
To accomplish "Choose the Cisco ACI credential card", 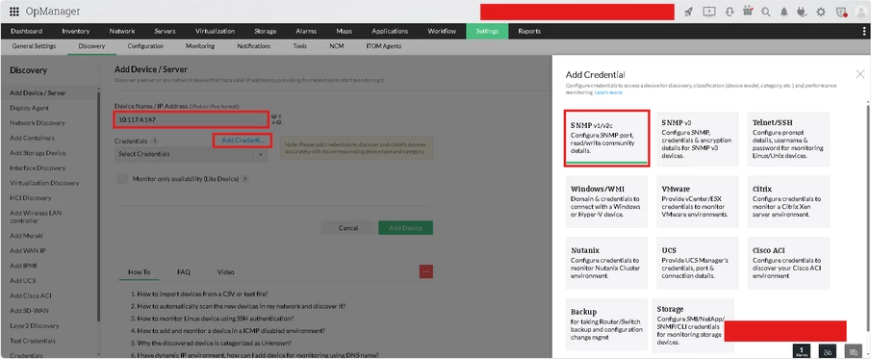I will pyautogui.click(x=788, y=263).
